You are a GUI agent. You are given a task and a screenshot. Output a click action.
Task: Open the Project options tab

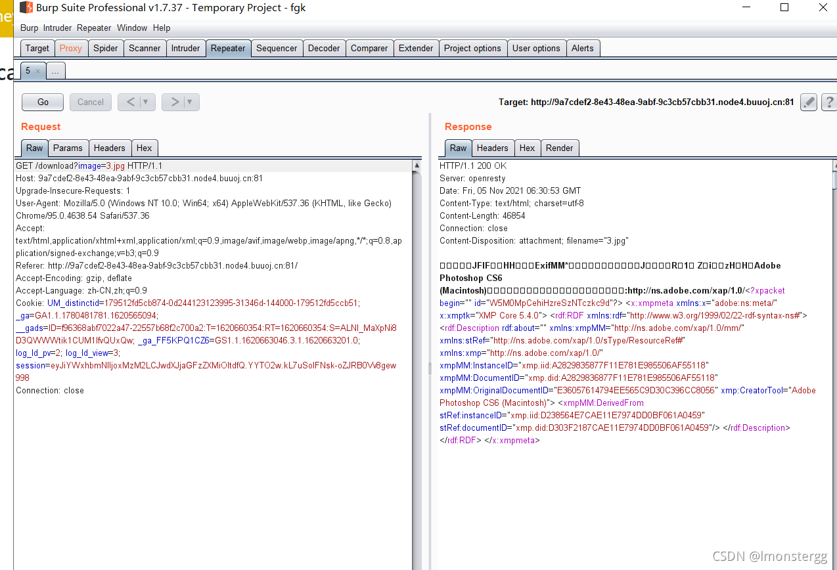tap(472, 48)
